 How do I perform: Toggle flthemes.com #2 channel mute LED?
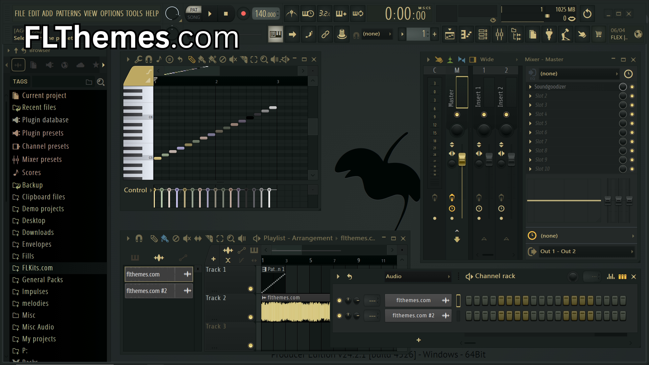click(x=339, y=316)
